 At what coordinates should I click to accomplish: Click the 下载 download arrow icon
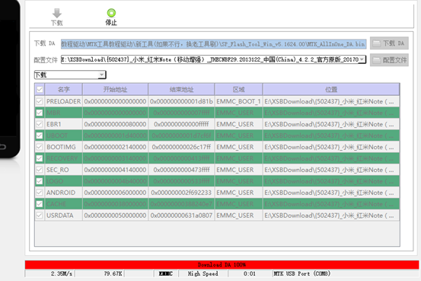pos(56,13)
